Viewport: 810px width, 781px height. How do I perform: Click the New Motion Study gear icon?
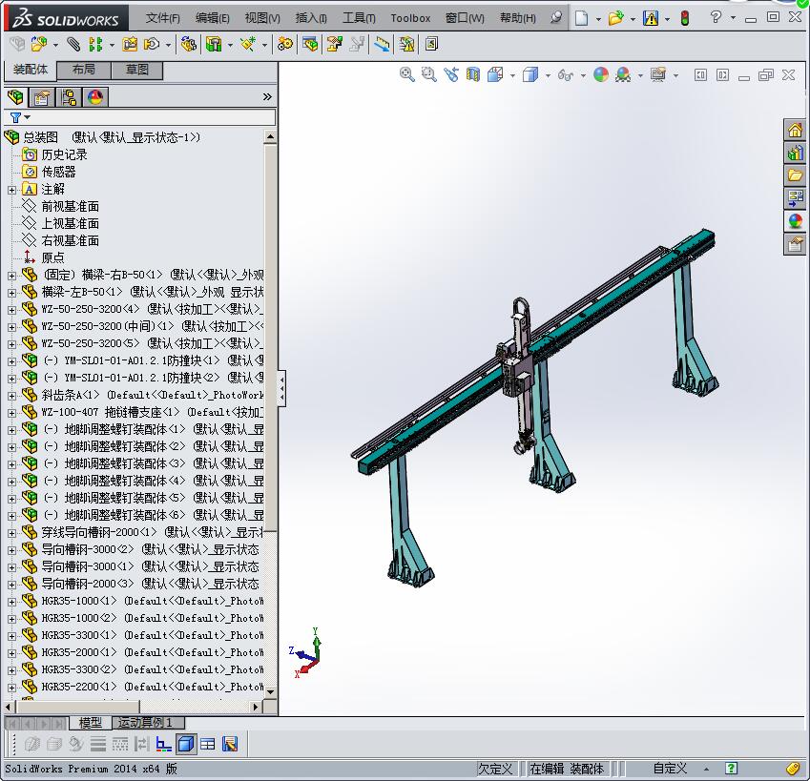coord(285,45)
